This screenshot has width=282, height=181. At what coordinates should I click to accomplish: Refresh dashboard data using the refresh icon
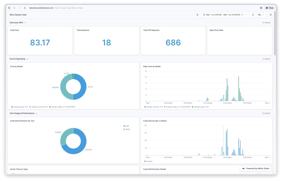tap(253, 15)
